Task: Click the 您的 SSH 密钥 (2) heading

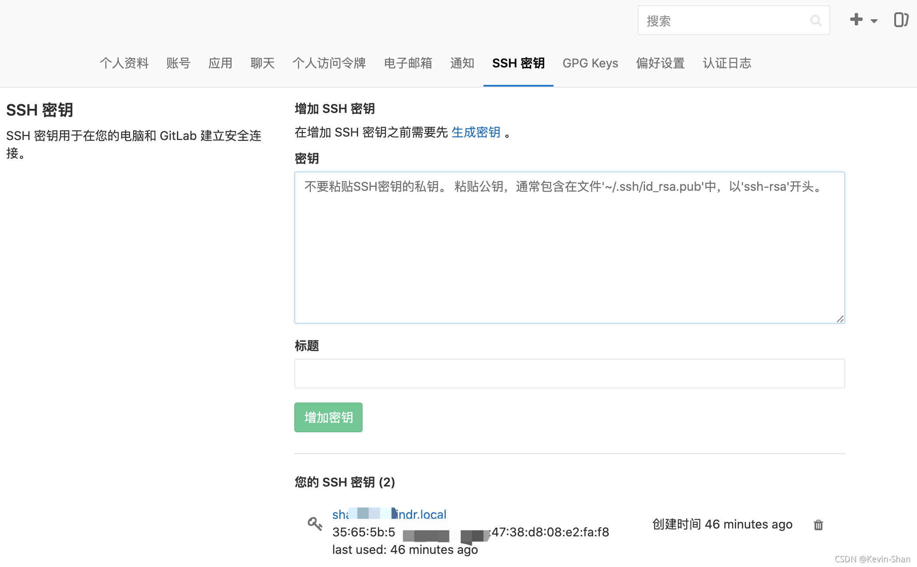Action: [345, 482]
